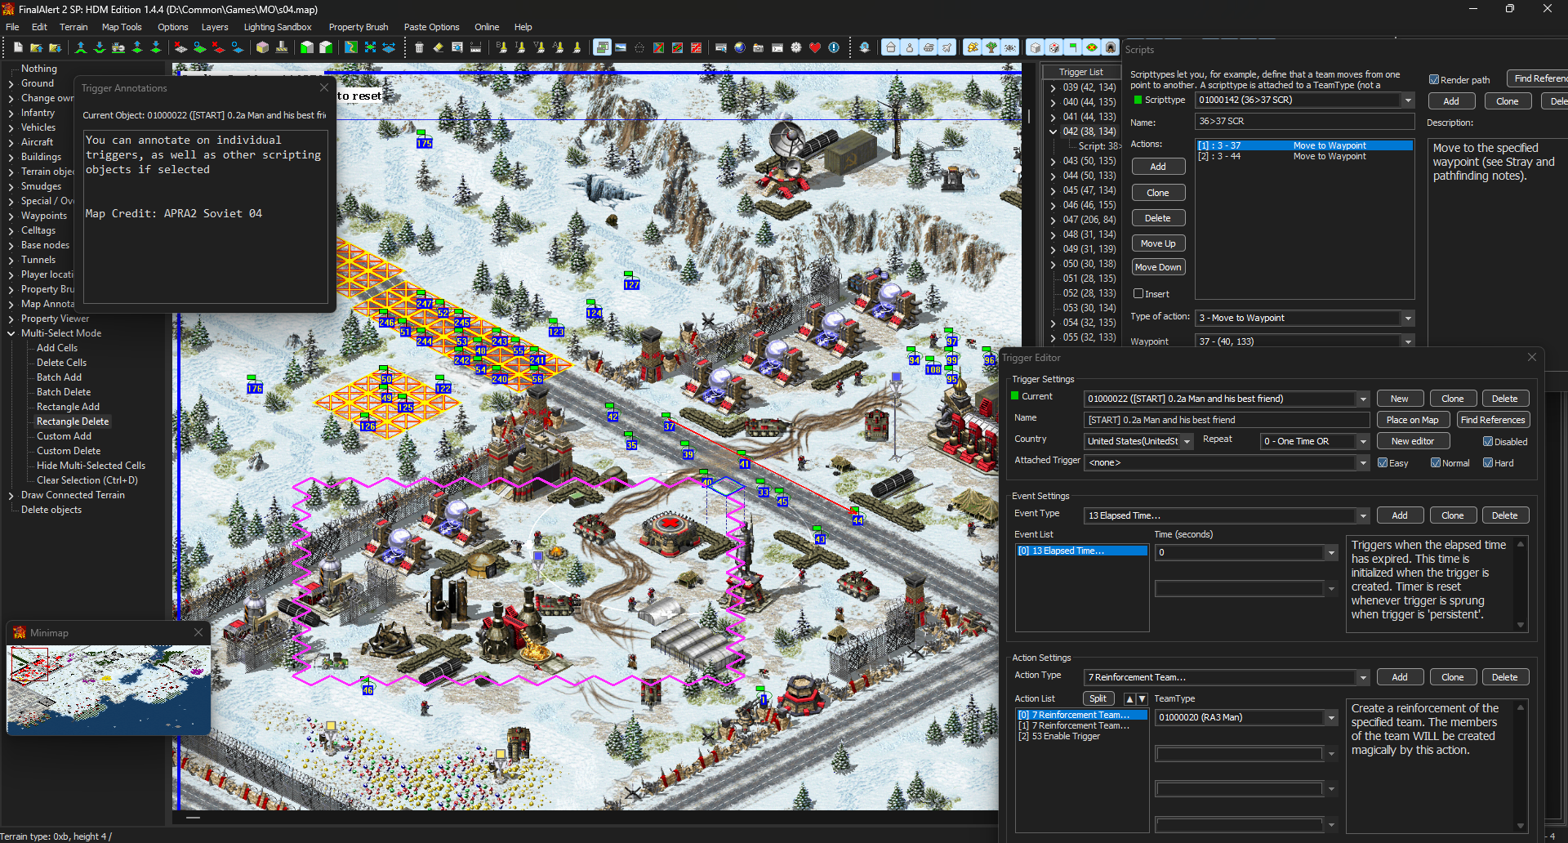The width and height of the screenshot is (1568, 843).
Task: Open the Map Tools menu
Action: (122, 27)
